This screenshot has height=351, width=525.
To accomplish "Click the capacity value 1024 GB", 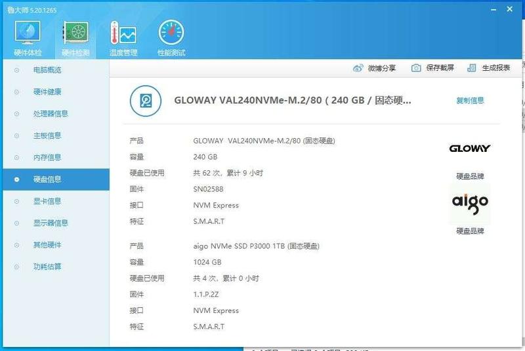I will [207, 262].
